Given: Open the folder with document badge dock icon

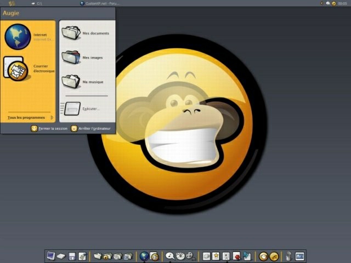Looking at the screenshot, I should (118, 256).
